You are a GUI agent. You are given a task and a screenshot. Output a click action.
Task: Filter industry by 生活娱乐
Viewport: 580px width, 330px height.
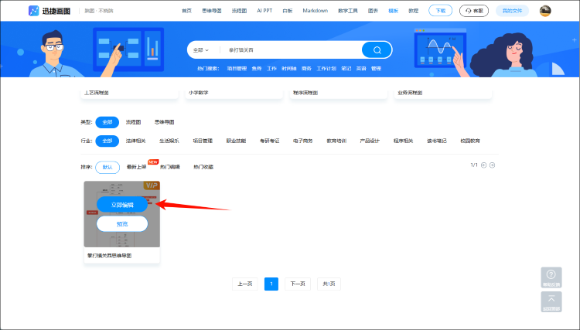[169, 141]
